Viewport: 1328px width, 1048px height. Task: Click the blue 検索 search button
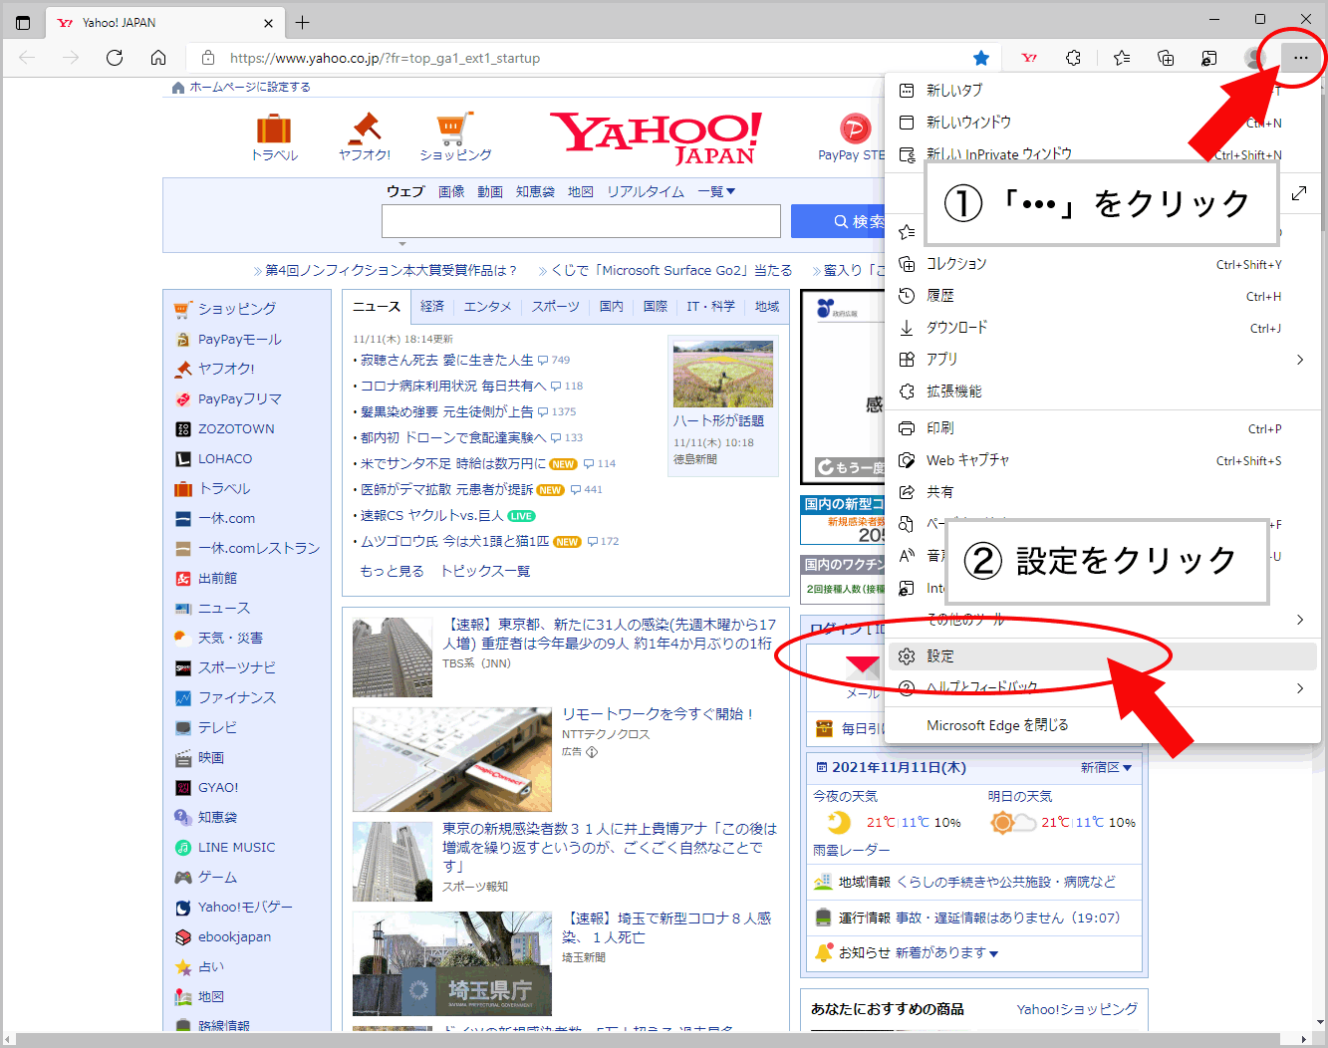point(838,221)
